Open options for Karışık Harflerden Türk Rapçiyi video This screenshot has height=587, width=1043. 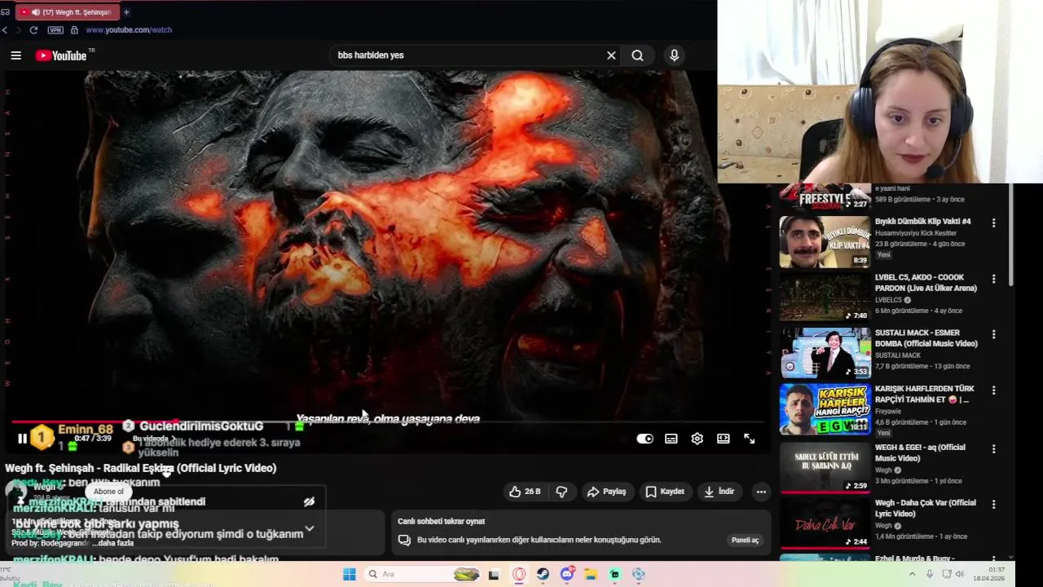(993, 391)
